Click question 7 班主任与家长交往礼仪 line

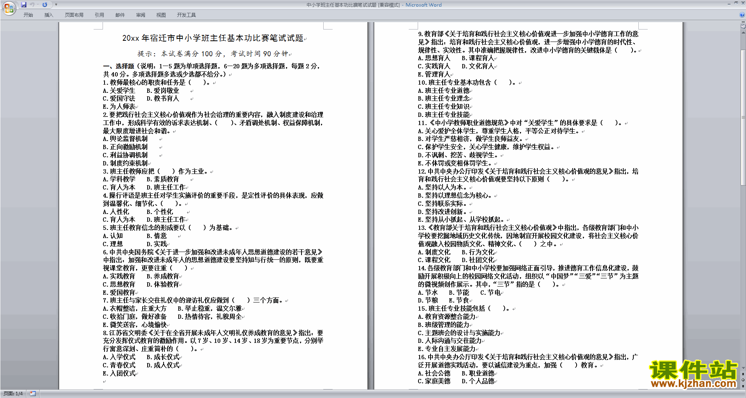[x=193, y=300]
